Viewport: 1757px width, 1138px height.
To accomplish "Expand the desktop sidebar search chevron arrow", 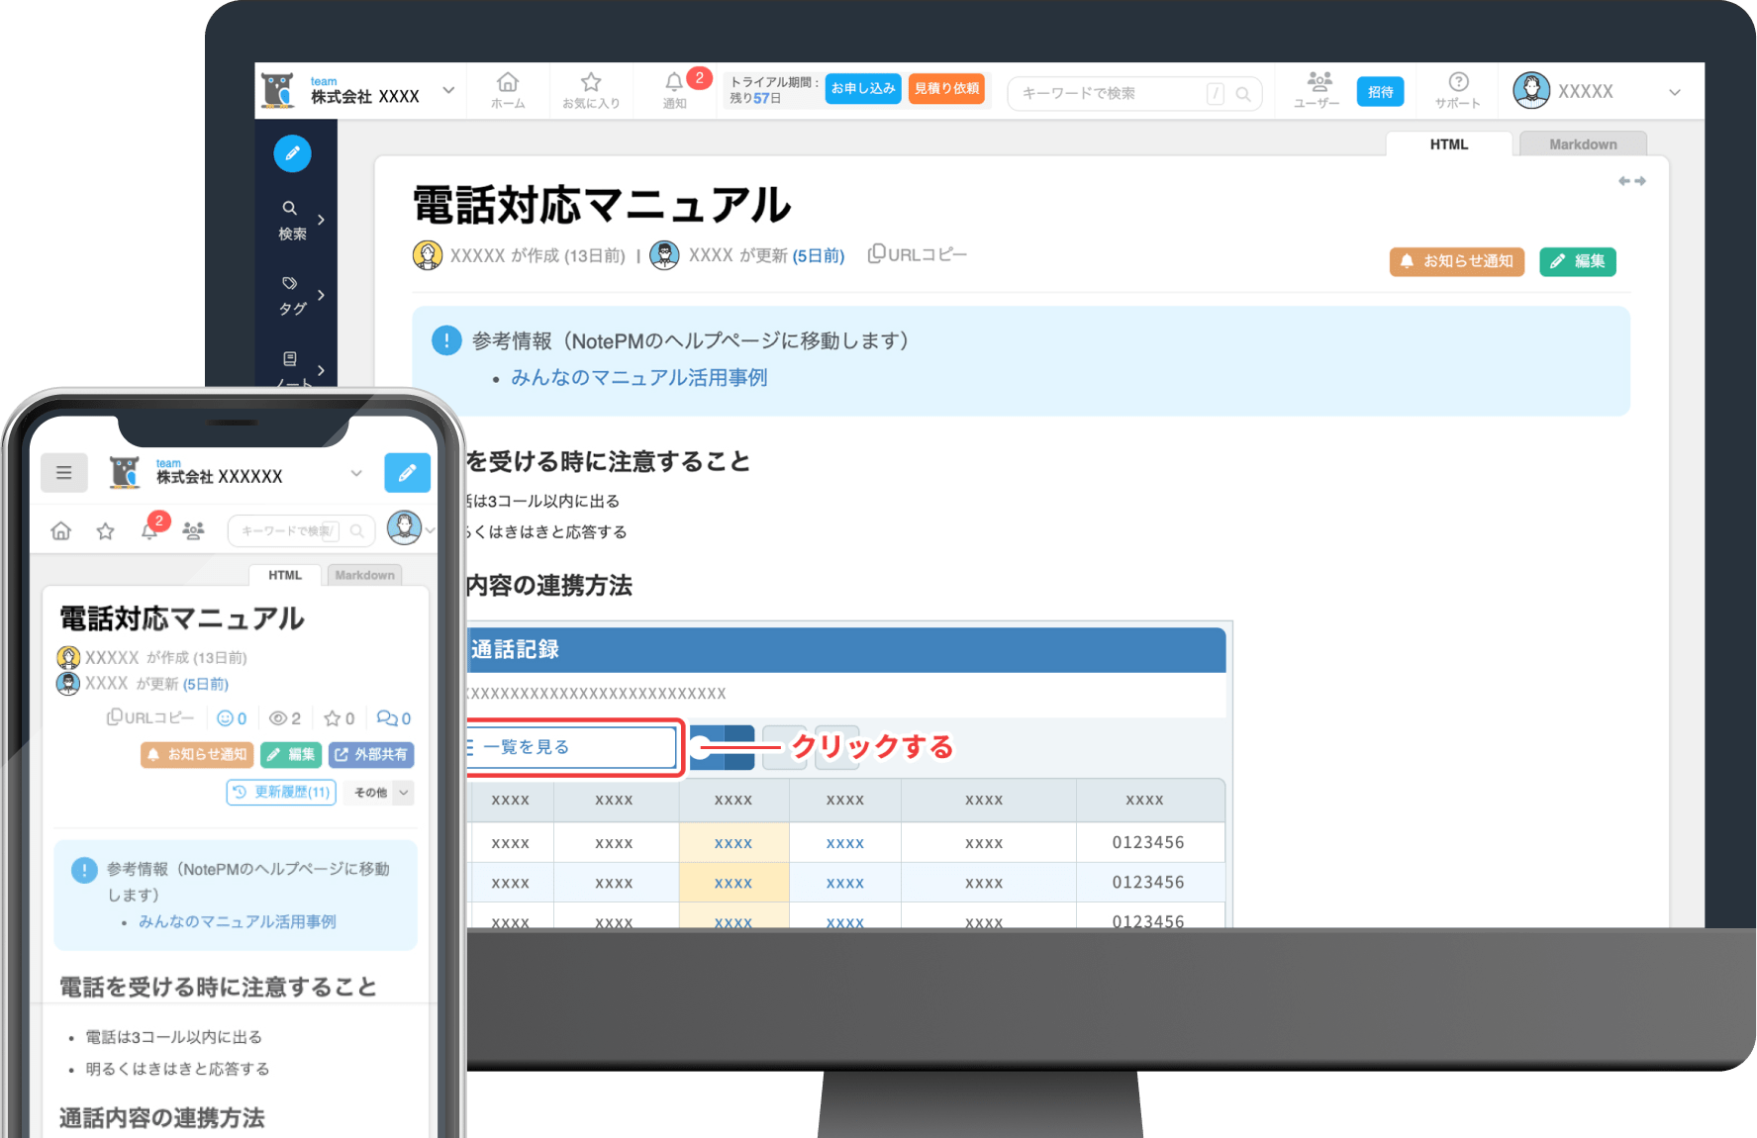I will 321,220.
